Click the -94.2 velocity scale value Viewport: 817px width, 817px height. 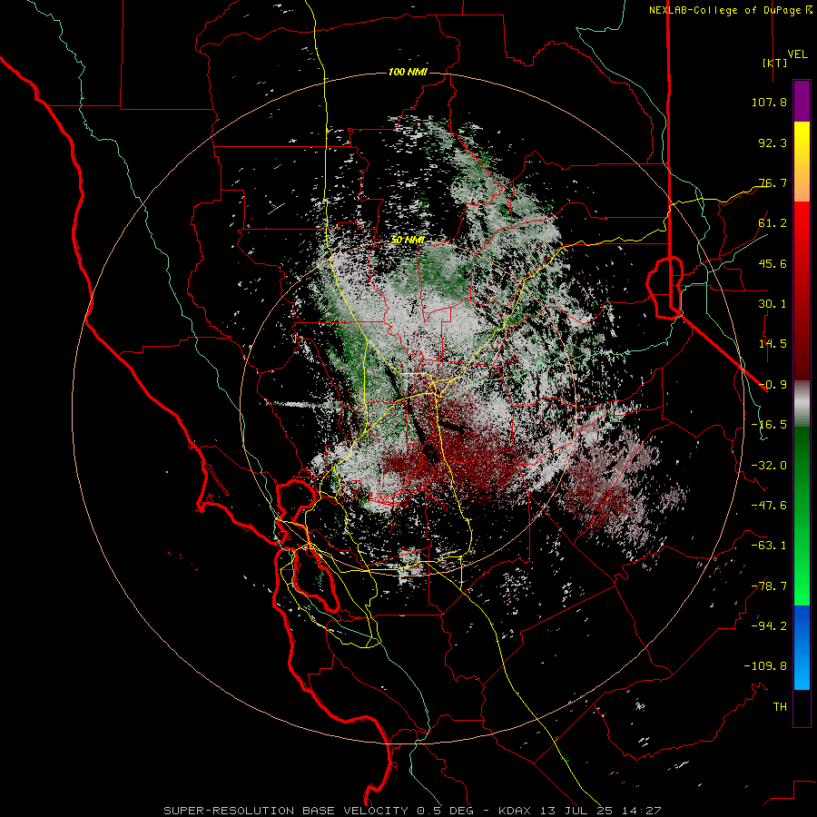769,626
